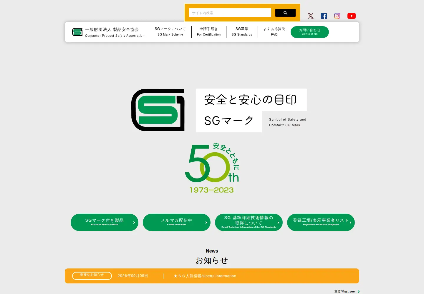
Task: Open the Useful information news link
Action: pyautogui.click(x=205, y=276)
